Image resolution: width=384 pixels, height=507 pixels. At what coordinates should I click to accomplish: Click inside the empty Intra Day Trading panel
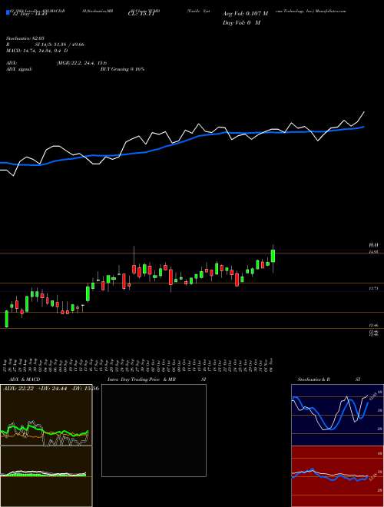click(154, 430)
